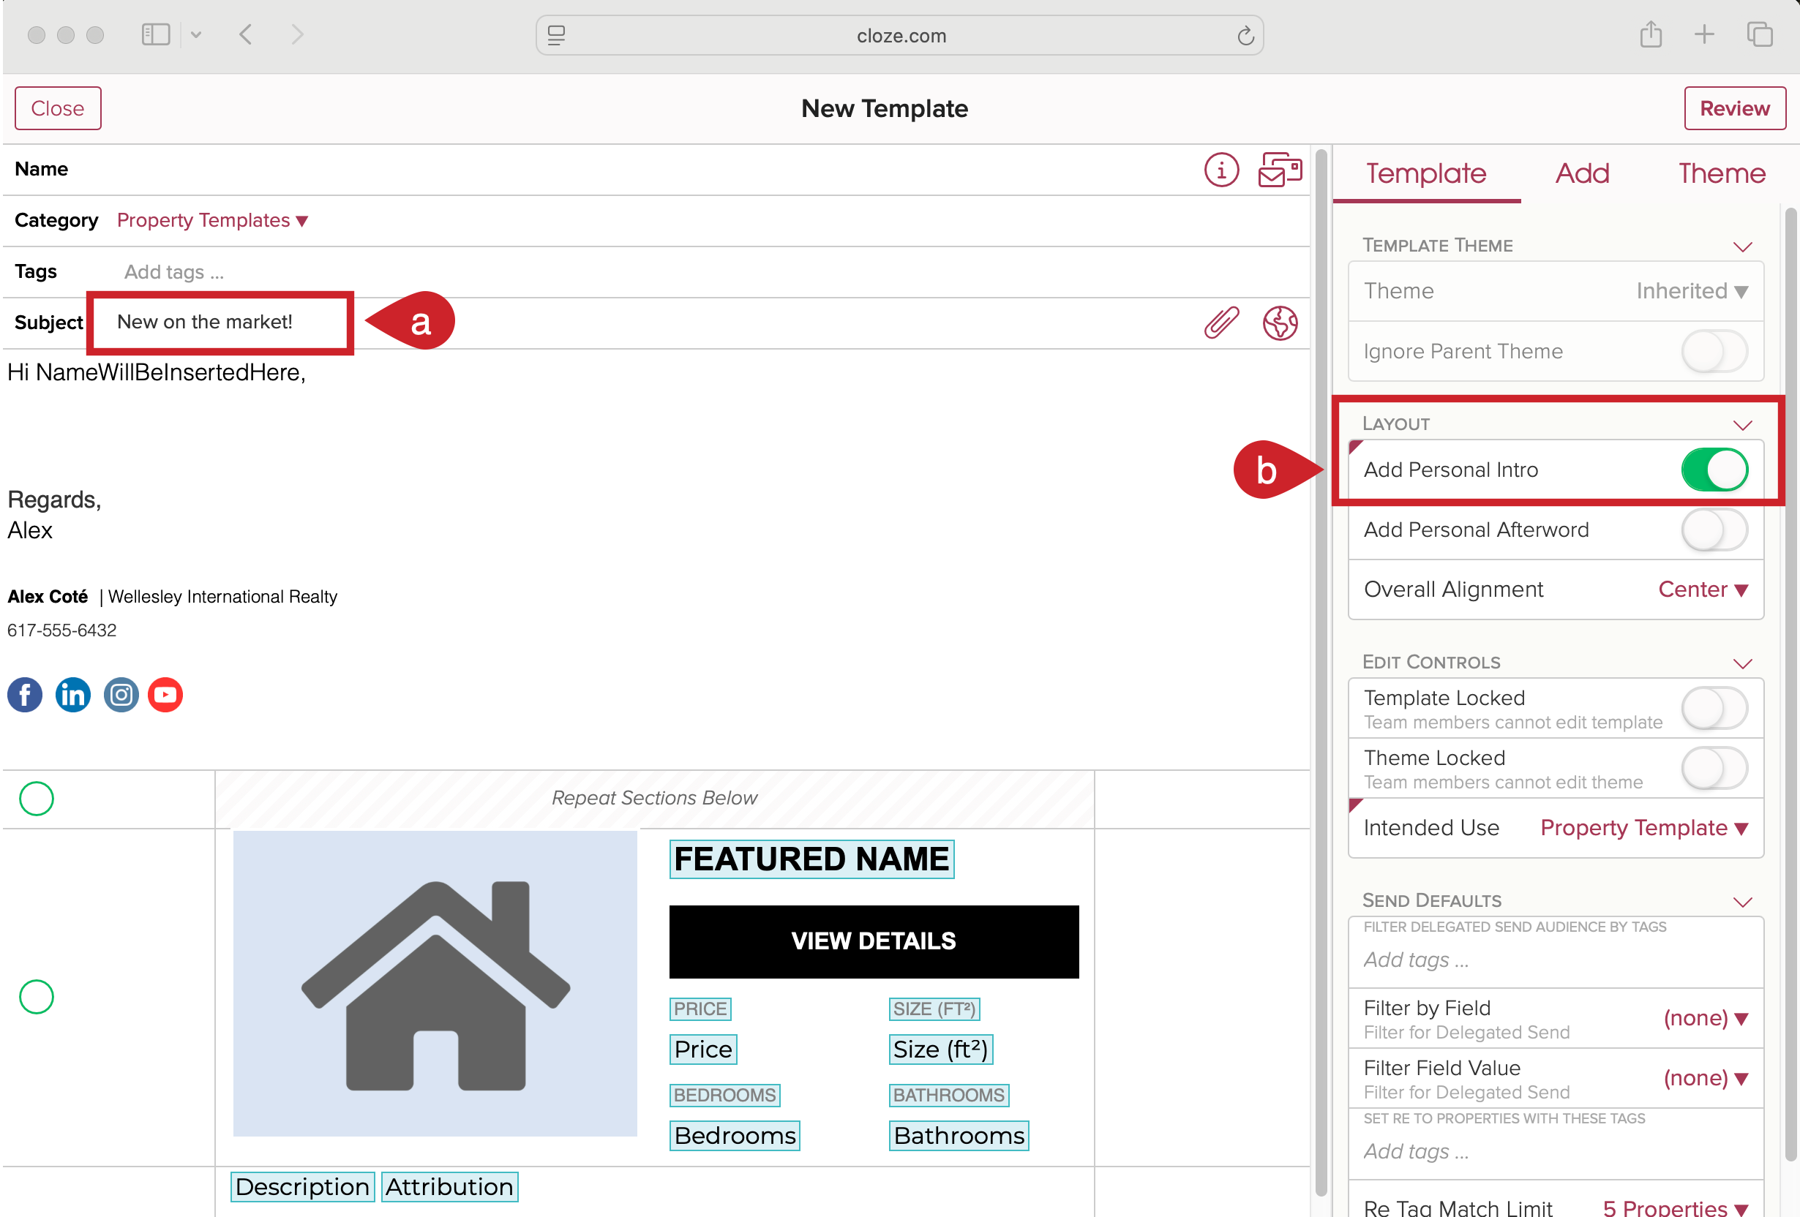Open Safari sidebar menu chevron
The height and width of the screenshot is (1217, 1800).
point(196,34)
